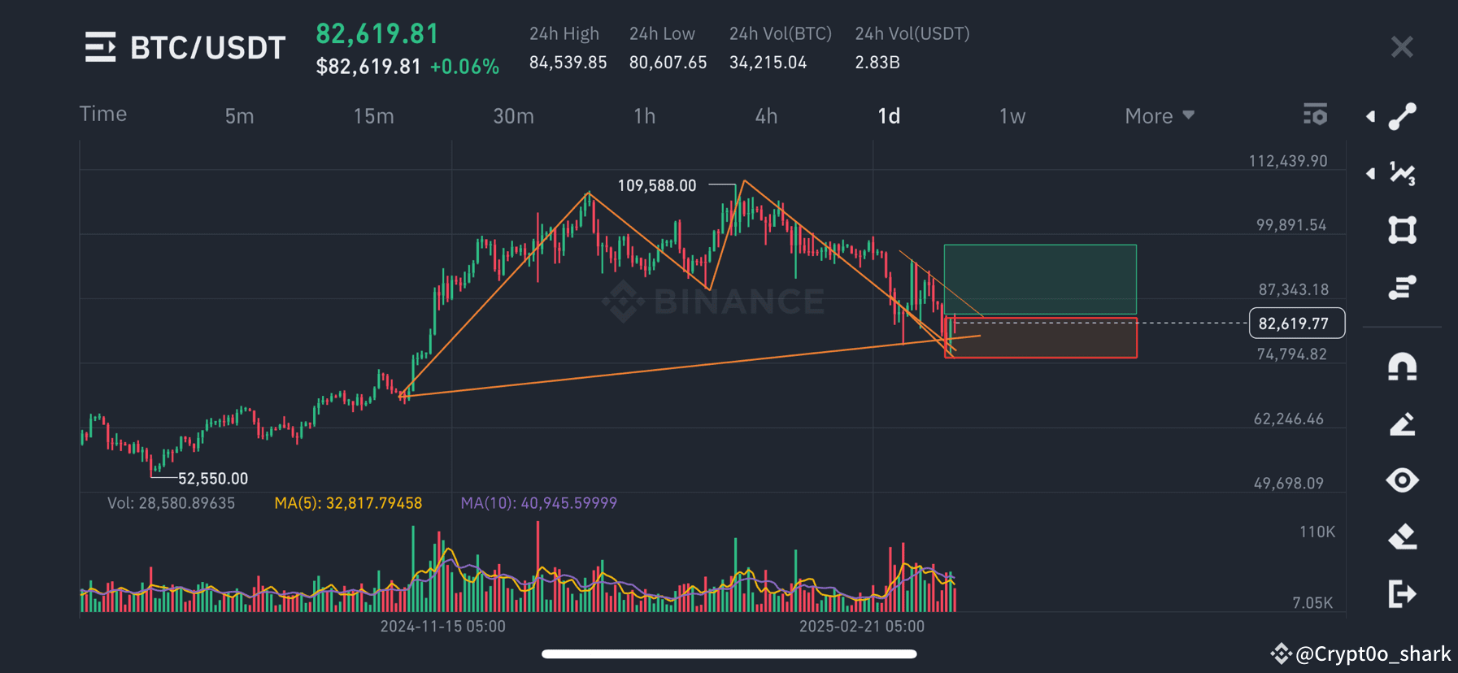Screen dimensions: 1458x673
Task: Select the 1d interval
Action: (x=890, y=116)
